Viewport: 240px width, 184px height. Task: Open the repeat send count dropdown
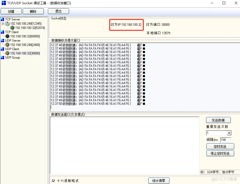point(229,133)
